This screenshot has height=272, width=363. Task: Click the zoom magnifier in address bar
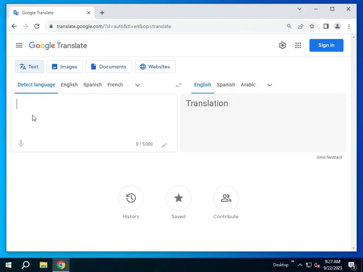point(289,26)
